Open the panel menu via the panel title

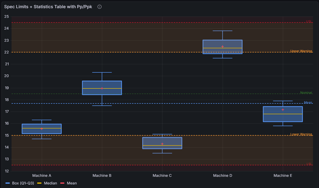48,7
